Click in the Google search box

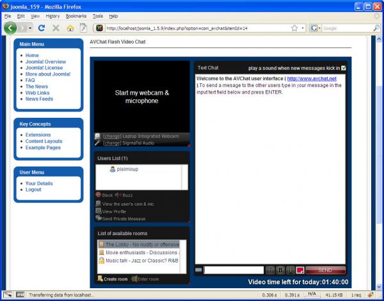[x=347, y=28]
